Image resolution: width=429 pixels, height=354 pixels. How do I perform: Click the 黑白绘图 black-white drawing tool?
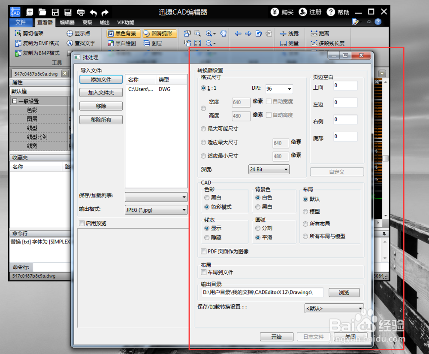pos(122,43)
